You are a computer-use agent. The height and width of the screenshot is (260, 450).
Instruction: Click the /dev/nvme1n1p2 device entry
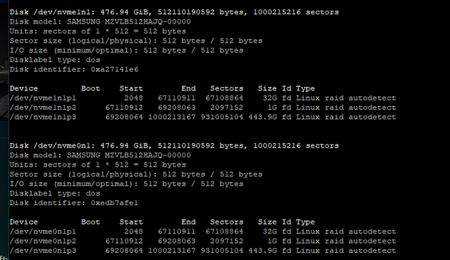coord(43,108)
